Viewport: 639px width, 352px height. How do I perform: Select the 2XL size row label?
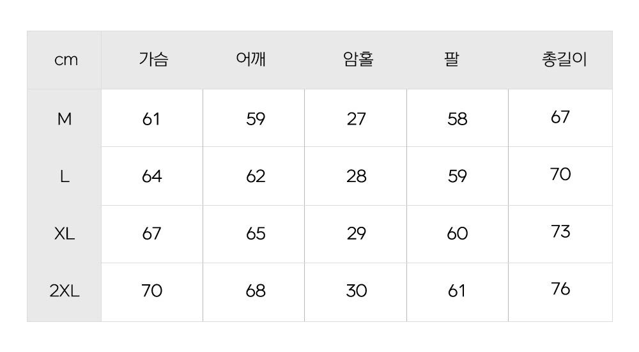65,291
